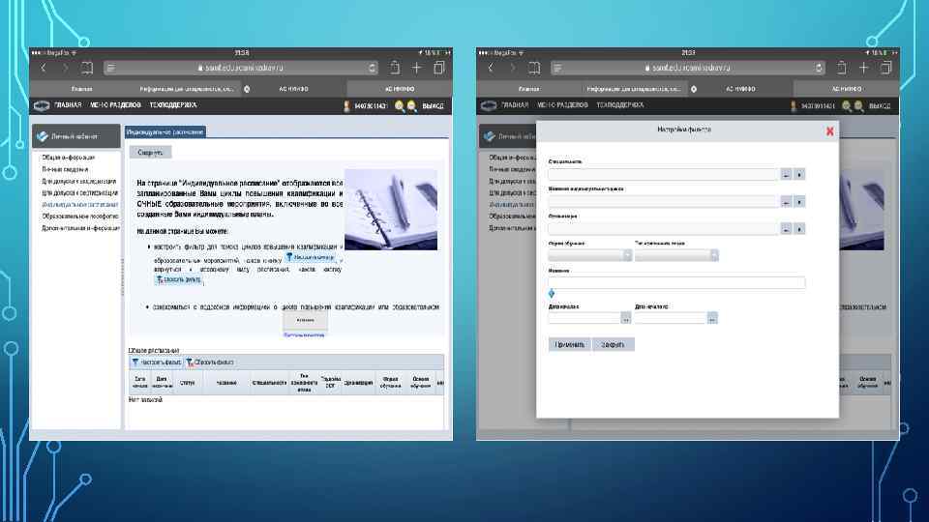This screenshot has width=929, height=522.
Task: Open Для допуска к сертификации sidebar item
Action: [79, 193]
